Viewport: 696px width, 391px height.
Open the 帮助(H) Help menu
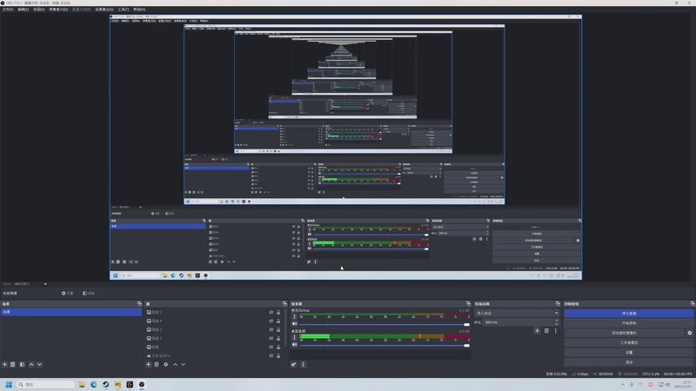click(x=139, y=10)
